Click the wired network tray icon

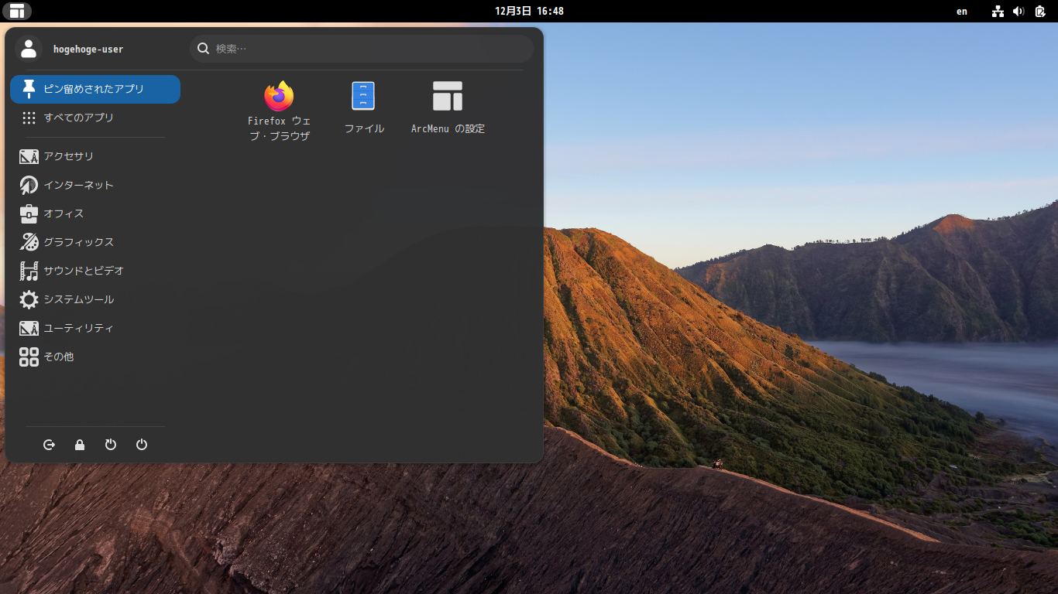click(998, 11)
